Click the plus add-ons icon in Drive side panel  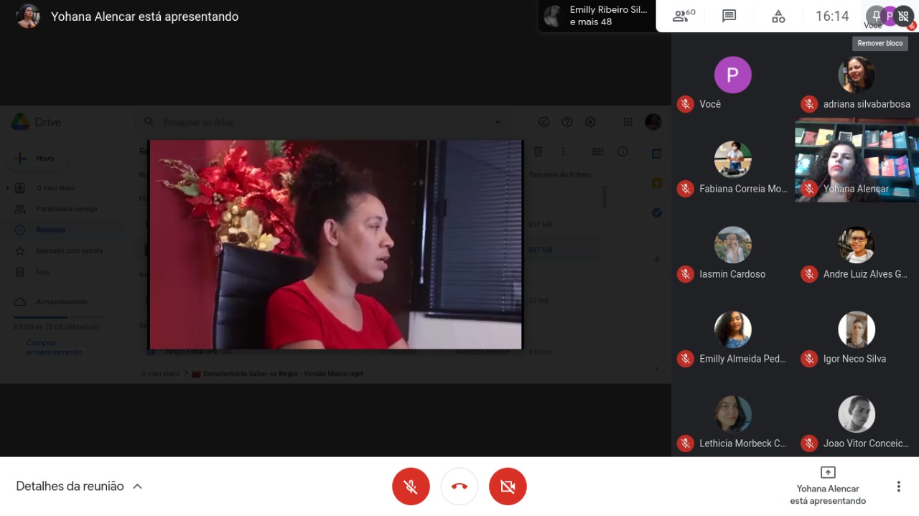[656, 259]
